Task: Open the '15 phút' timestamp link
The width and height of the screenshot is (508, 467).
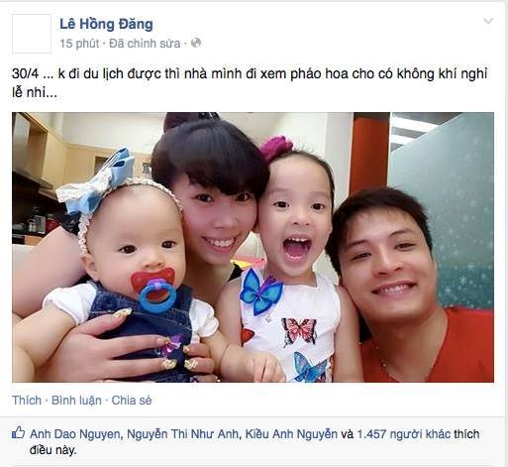Action: (79, 44)
